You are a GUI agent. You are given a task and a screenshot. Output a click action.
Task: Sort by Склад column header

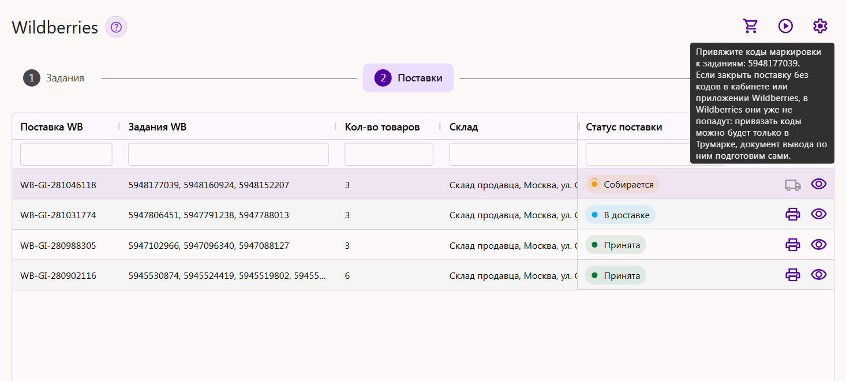tap(463, 127)
